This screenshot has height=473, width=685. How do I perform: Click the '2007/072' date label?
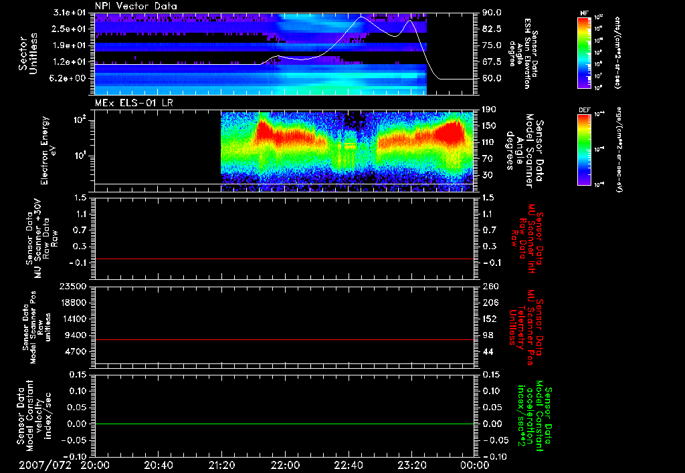point(45,465)
